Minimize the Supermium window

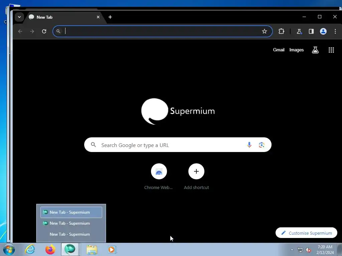coord(304,17)
